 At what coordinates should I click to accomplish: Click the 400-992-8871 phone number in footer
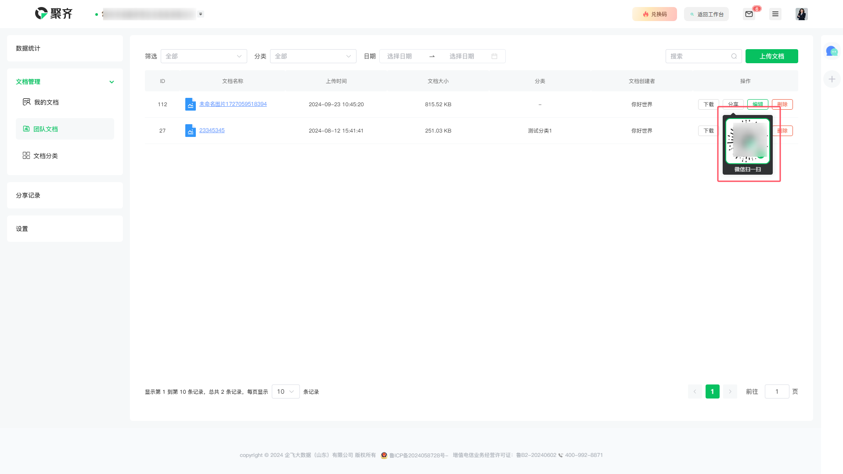(x=584, y=455)
